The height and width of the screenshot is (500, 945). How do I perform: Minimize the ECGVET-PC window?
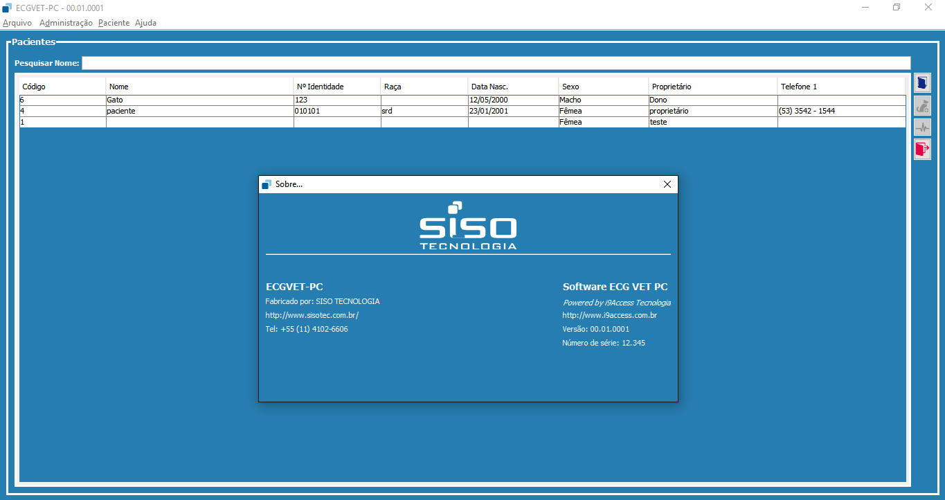pos(865,8)
